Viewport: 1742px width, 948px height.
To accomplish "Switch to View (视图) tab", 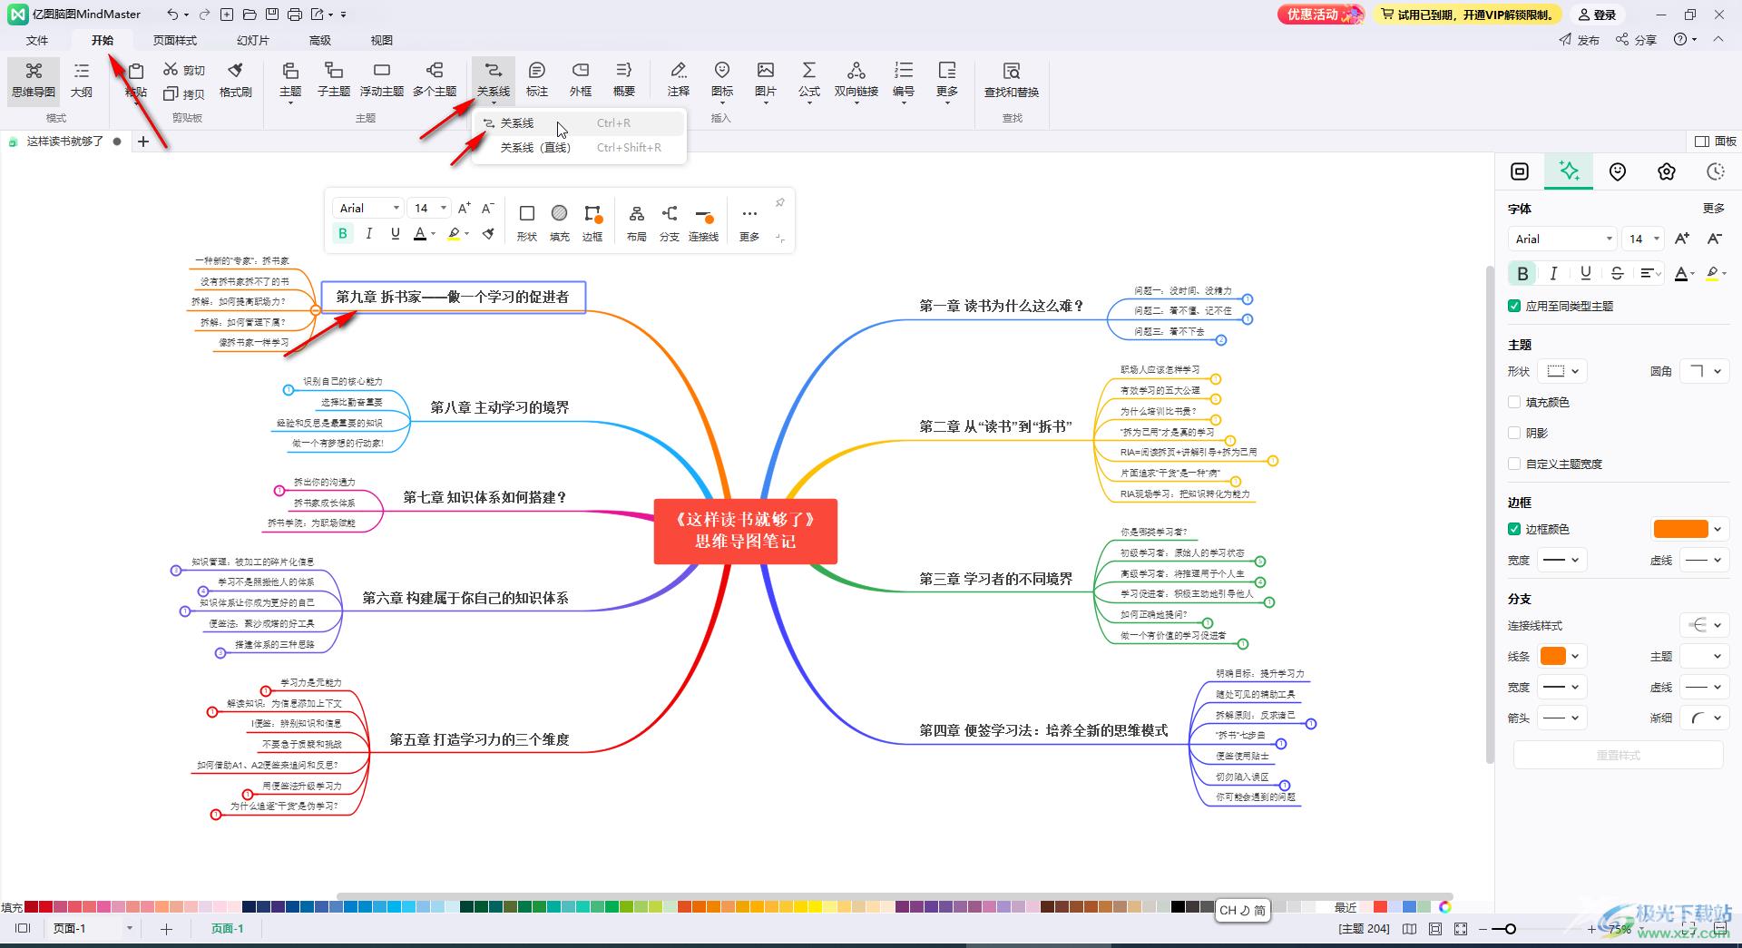I will point(382,40).
